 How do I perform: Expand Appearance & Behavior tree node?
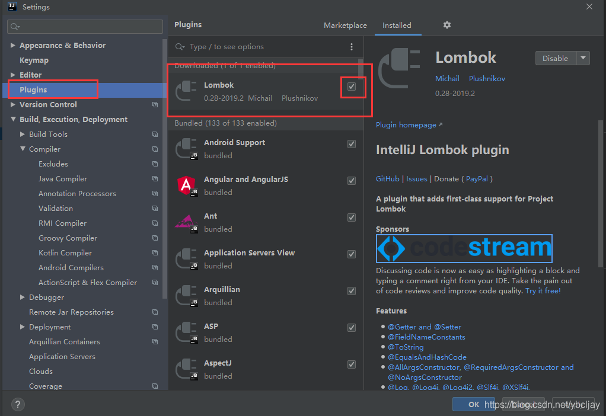pos(13,45)
